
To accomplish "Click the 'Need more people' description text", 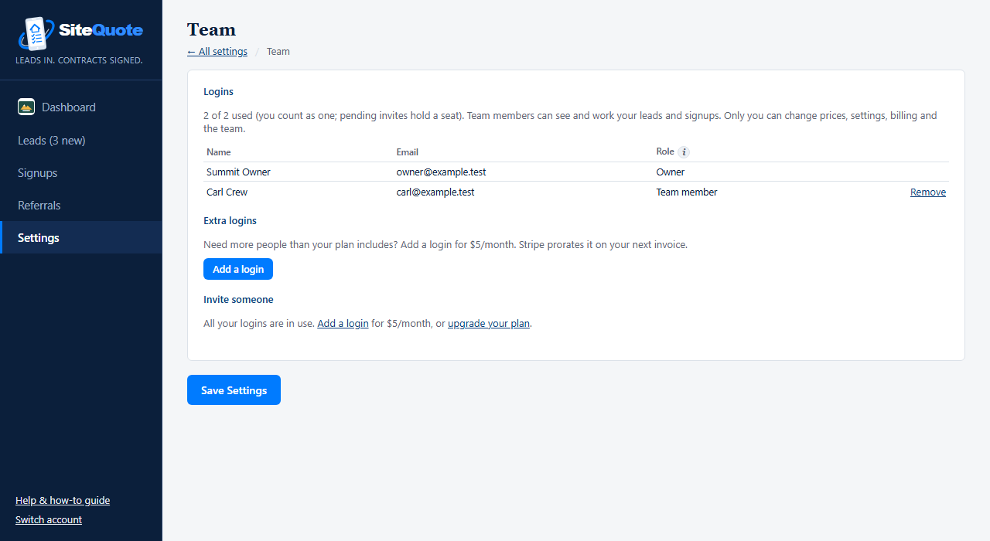I will tap(445, 245).
